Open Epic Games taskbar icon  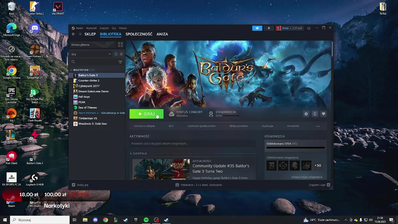pos(136,220)
